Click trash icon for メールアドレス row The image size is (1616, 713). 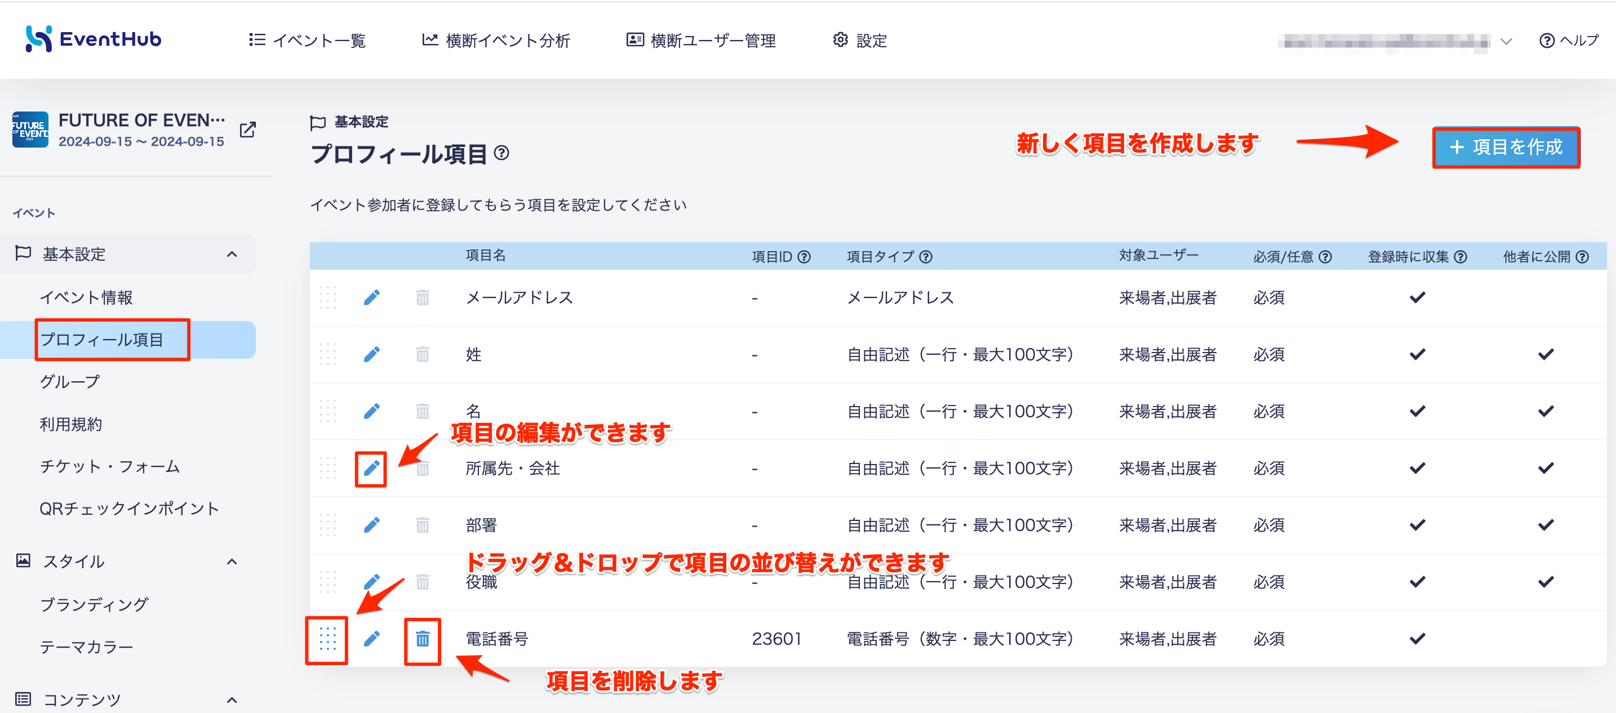tap(423, 297)
